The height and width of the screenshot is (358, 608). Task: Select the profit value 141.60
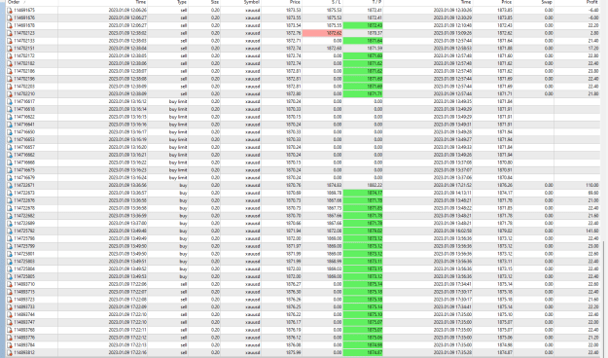click(592, 232)
